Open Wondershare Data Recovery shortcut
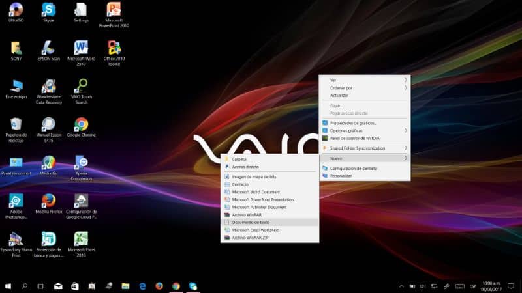522x293 pixels. click(x=48, y=92)
